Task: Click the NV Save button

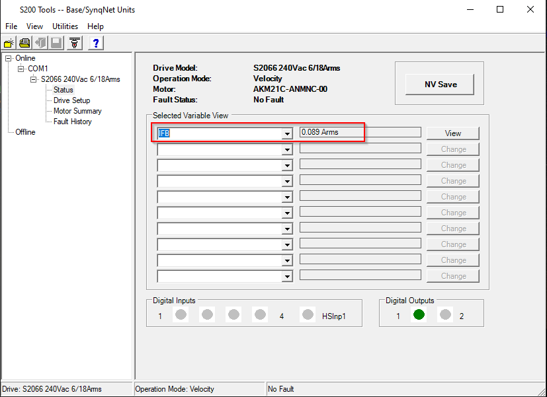Action: click(440, 85)
